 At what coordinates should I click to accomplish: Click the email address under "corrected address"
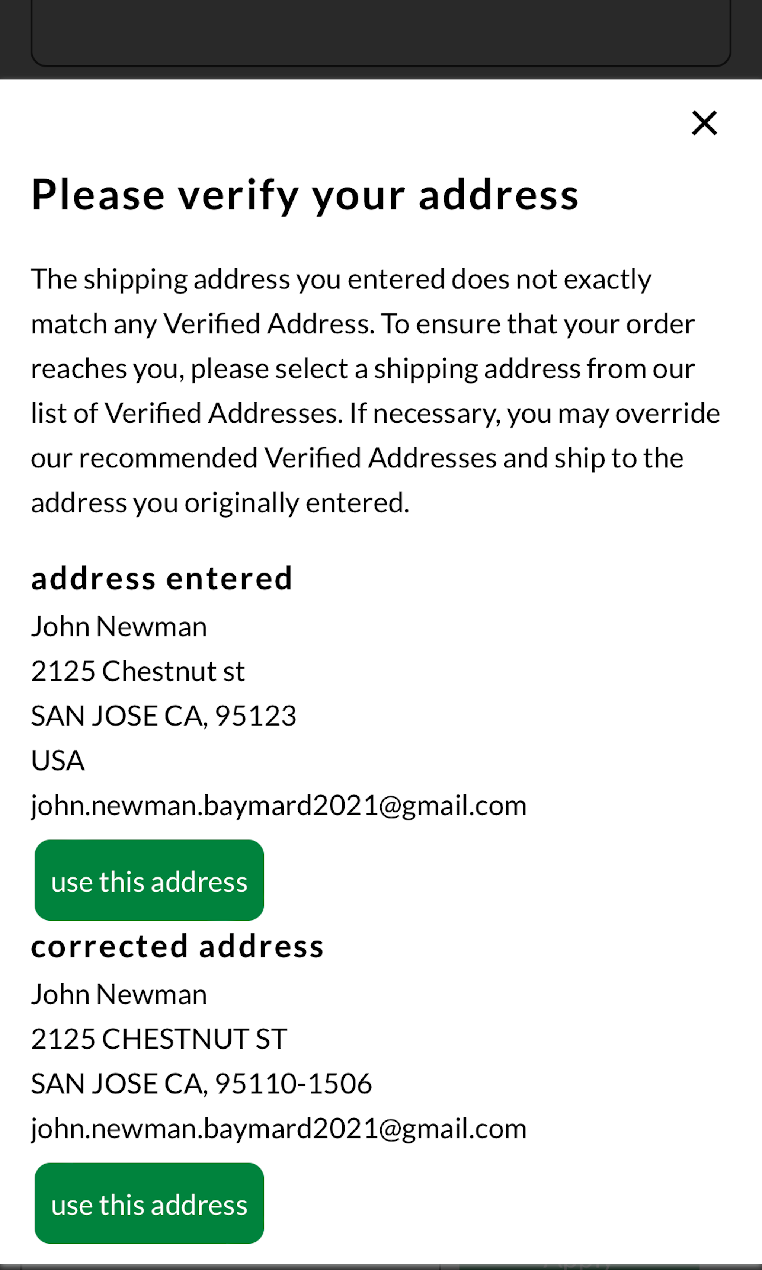[x=278, y=1127]
